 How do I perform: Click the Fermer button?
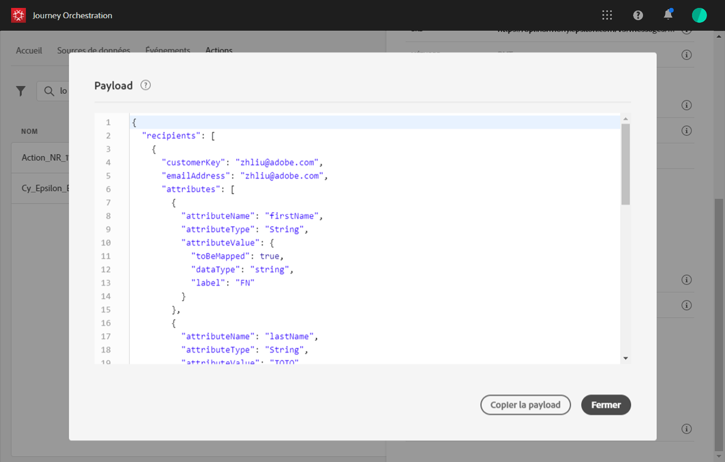click(606, 405)
